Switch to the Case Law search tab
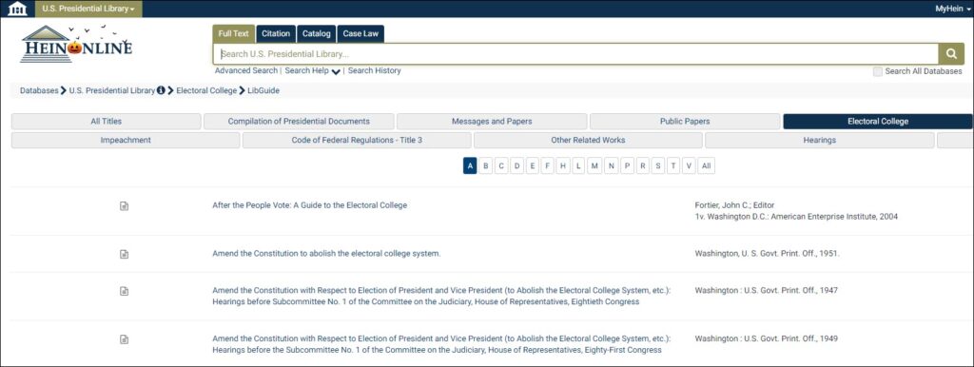The height and width of the screenshot is (367, 974). (360, 34)
